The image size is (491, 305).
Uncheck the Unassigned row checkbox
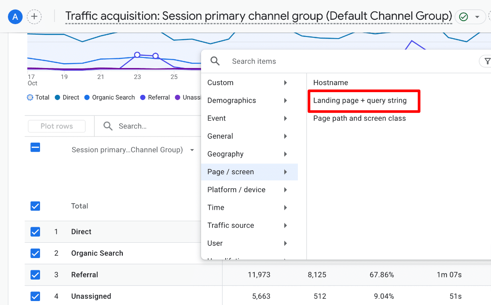pos(35,296)
